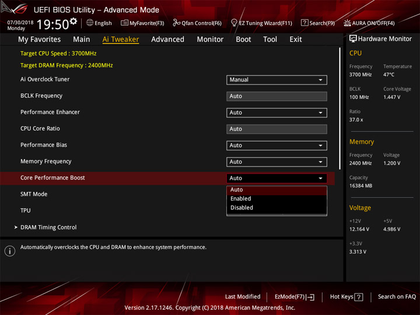420x315 pixels.
Task: Click the +3.3V voltage value 3.313 V
Action: (358, 252)
